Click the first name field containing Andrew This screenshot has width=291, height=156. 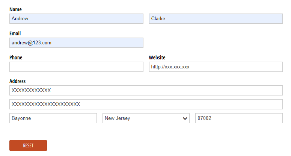pyautogui.click(x=76, y=19)
